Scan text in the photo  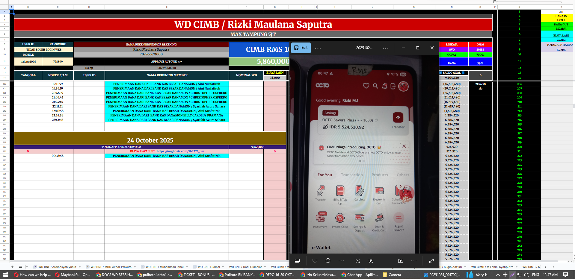[x=371, y=261]
